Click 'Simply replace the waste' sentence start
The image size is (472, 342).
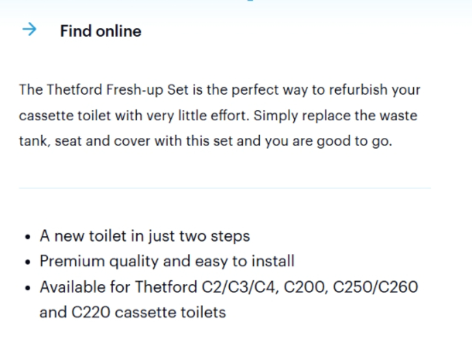pos(335,115)
